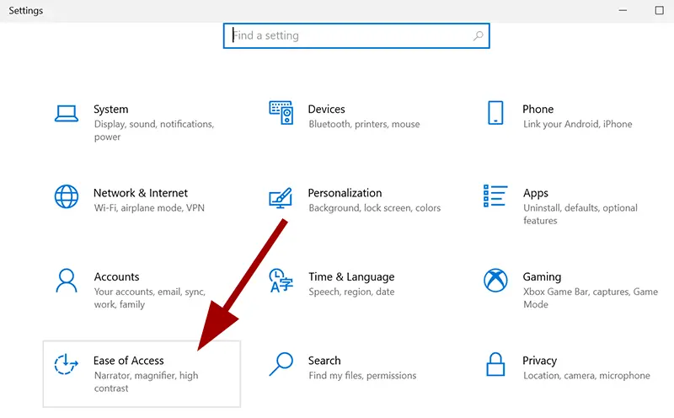Click the Time & Language icon

pyautogui.click(x=281, y=281)
